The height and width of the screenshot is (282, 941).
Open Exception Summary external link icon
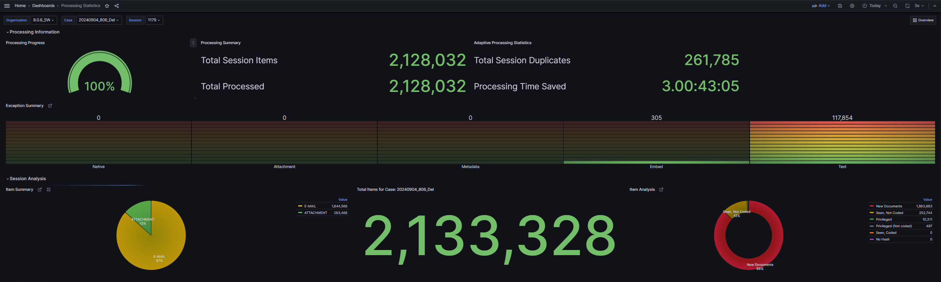(50, 106)
